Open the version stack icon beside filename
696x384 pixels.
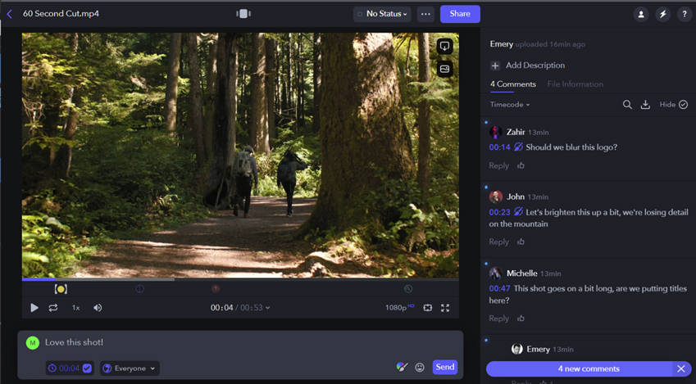click(243, 14)
